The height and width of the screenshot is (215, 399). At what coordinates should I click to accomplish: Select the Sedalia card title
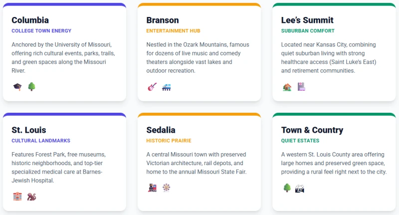click(x=161, y=130)
